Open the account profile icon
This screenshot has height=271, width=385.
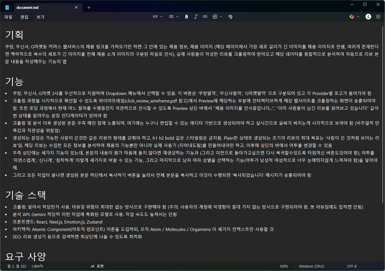(368, 17)
